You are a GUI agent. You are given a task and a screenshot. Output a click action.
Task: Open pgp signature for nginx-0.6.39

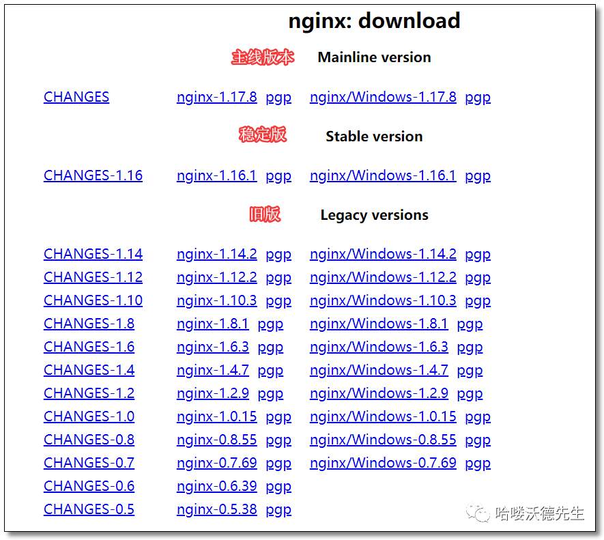278,487
